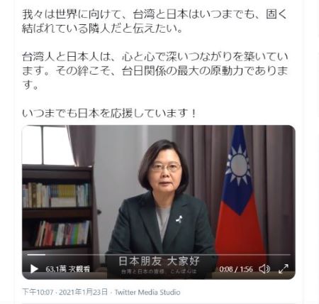Click the paragraph starting 我々は世界に向けて
The height and width of the screenshot is (304, 319).
pyautogui.click(x=155, y=21)
